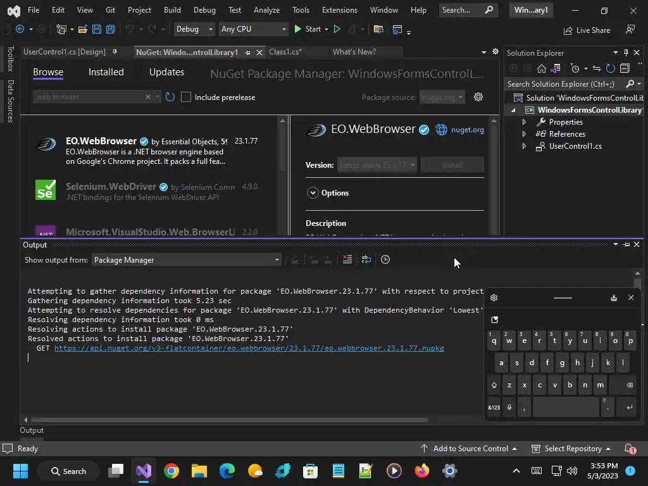Viewport: 648px width, 486px height.
Task: Expand the Properties node
Action: click(x=524, y=122)
